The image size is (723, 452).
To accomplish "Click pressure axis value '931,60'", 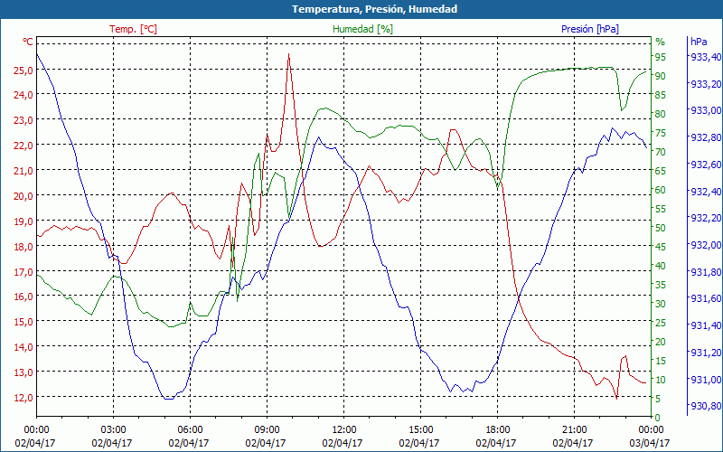I will (x=706, y=299).
